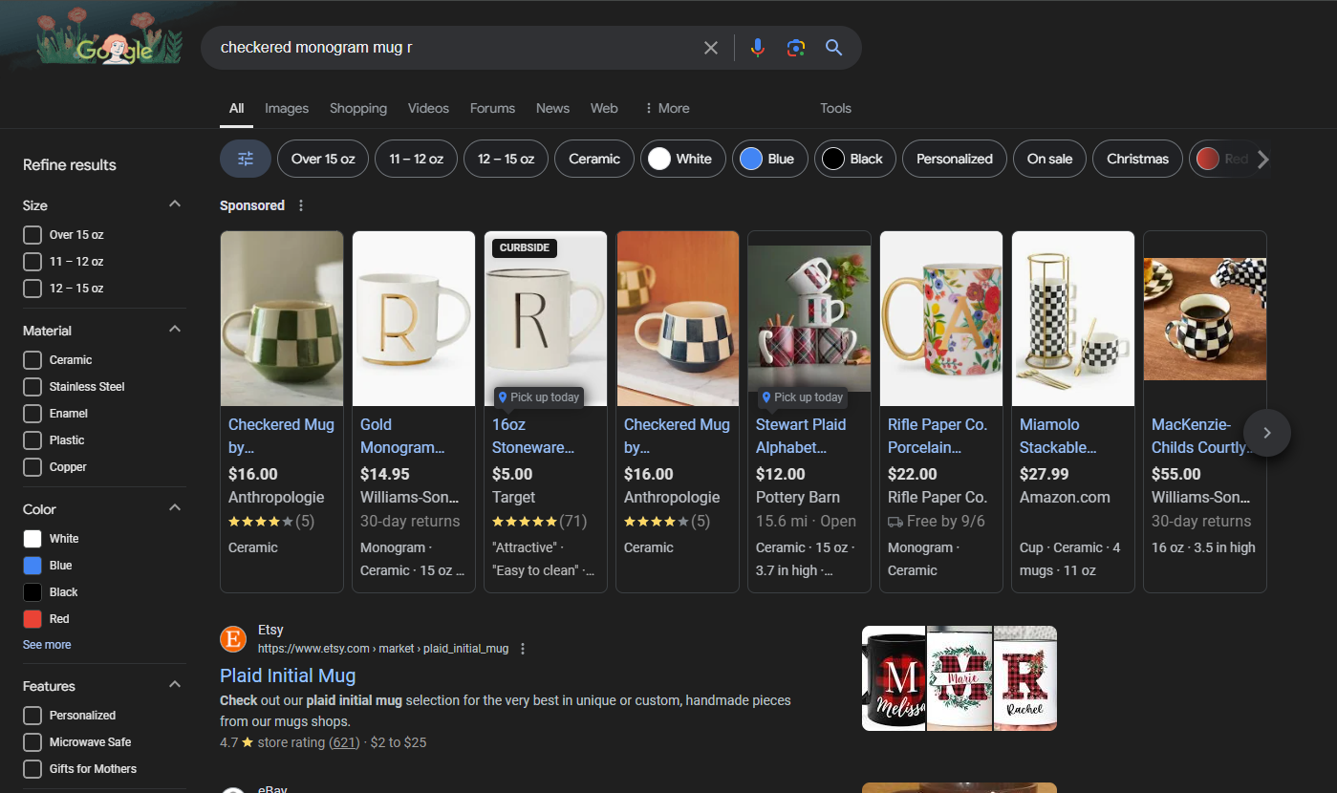Apply the Christmas filter chip
Screen dimensions: 1337x793
pyautogui.click(x=1137, y=159)
